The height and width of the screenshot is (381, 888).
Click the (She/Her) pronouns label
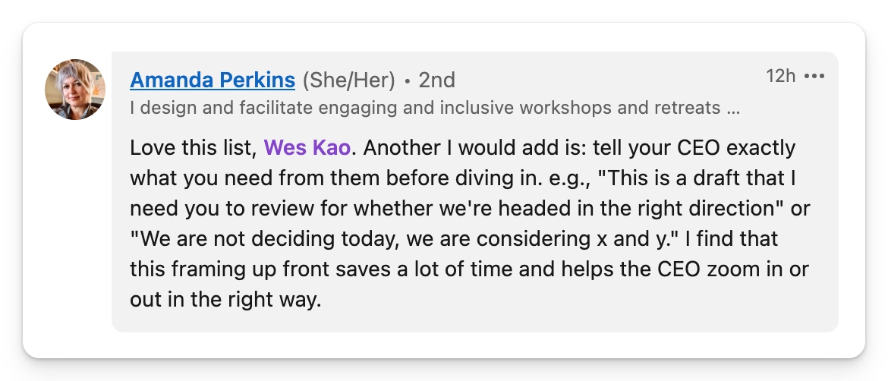click(348, 80)
